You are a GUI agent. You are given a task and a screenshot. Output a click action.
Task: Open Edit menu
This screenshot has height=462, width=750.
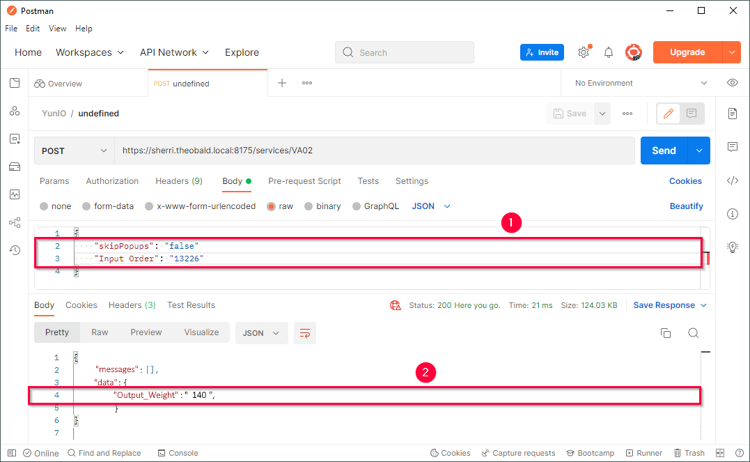point(33,29)
